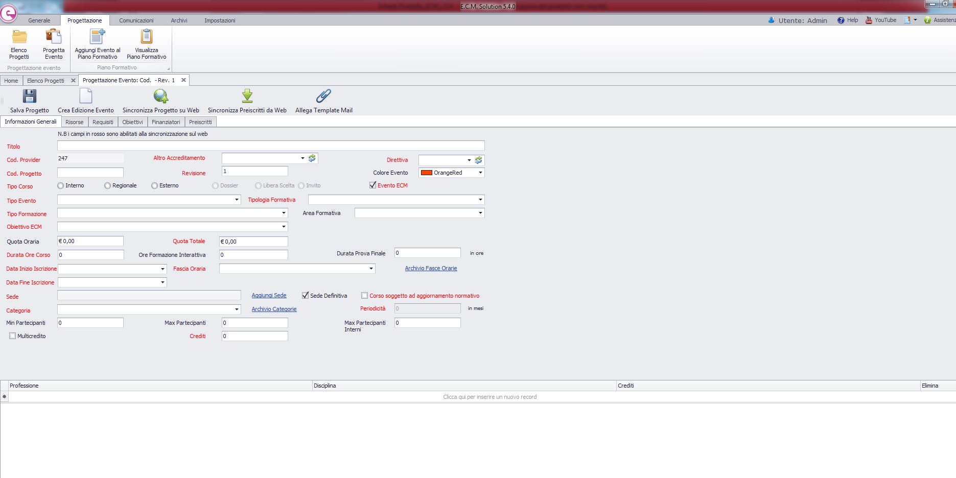
Task: Open the Archivio Categorie link
Action: [x=274, y=309]
